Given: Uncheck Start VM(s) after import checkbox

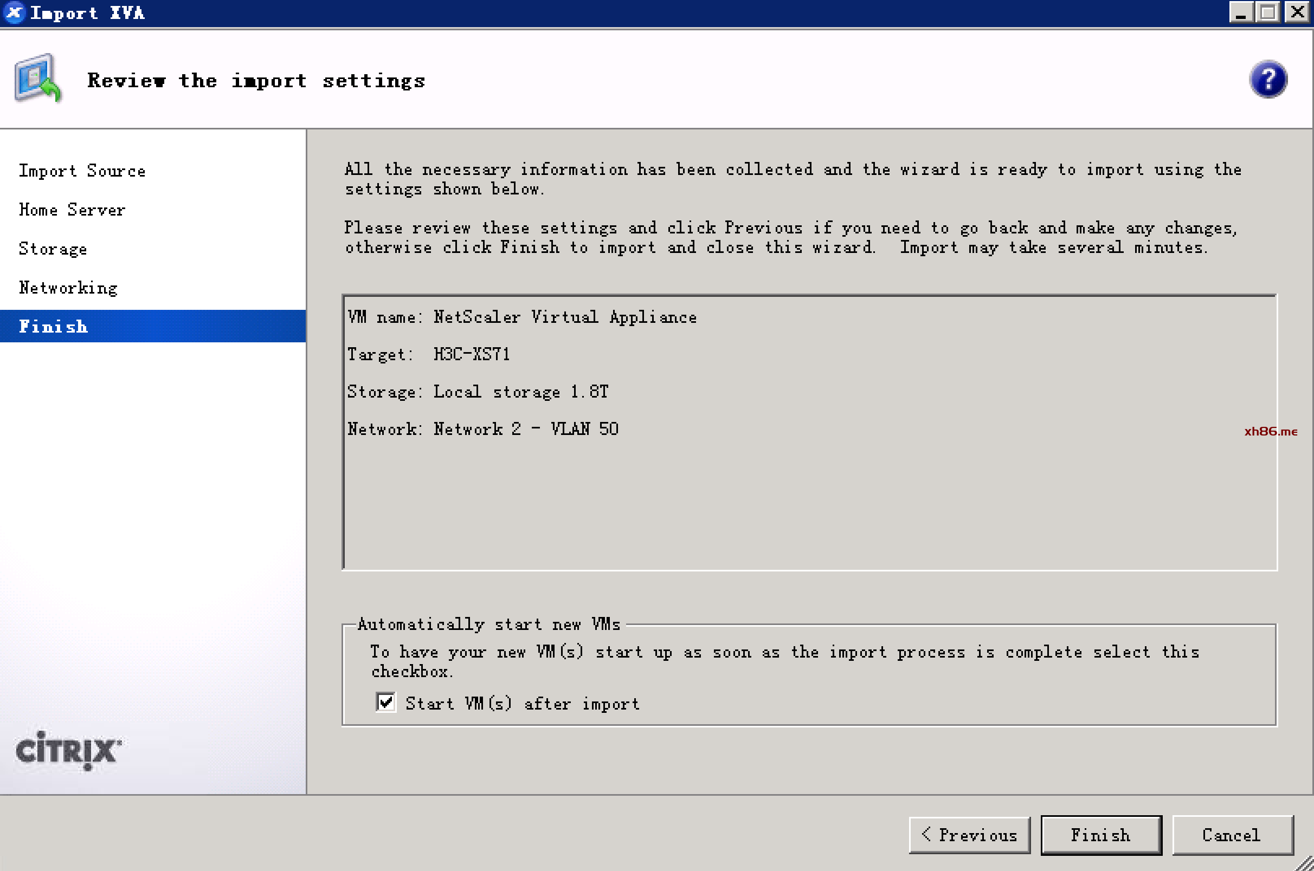Looking at the screenshot, I should tap(386, 703).
